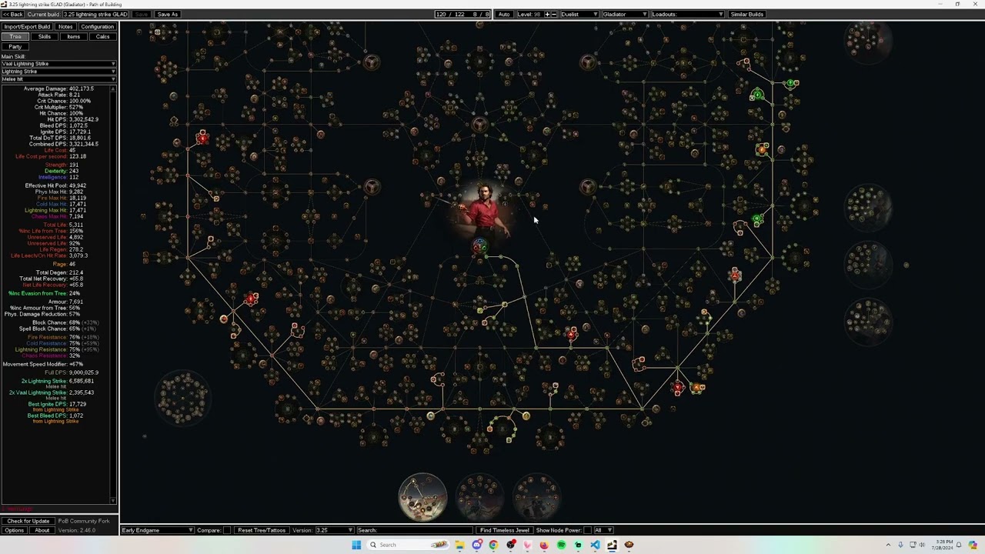Open Windows Start menu

pyautogui.click(x=356, y=545)
